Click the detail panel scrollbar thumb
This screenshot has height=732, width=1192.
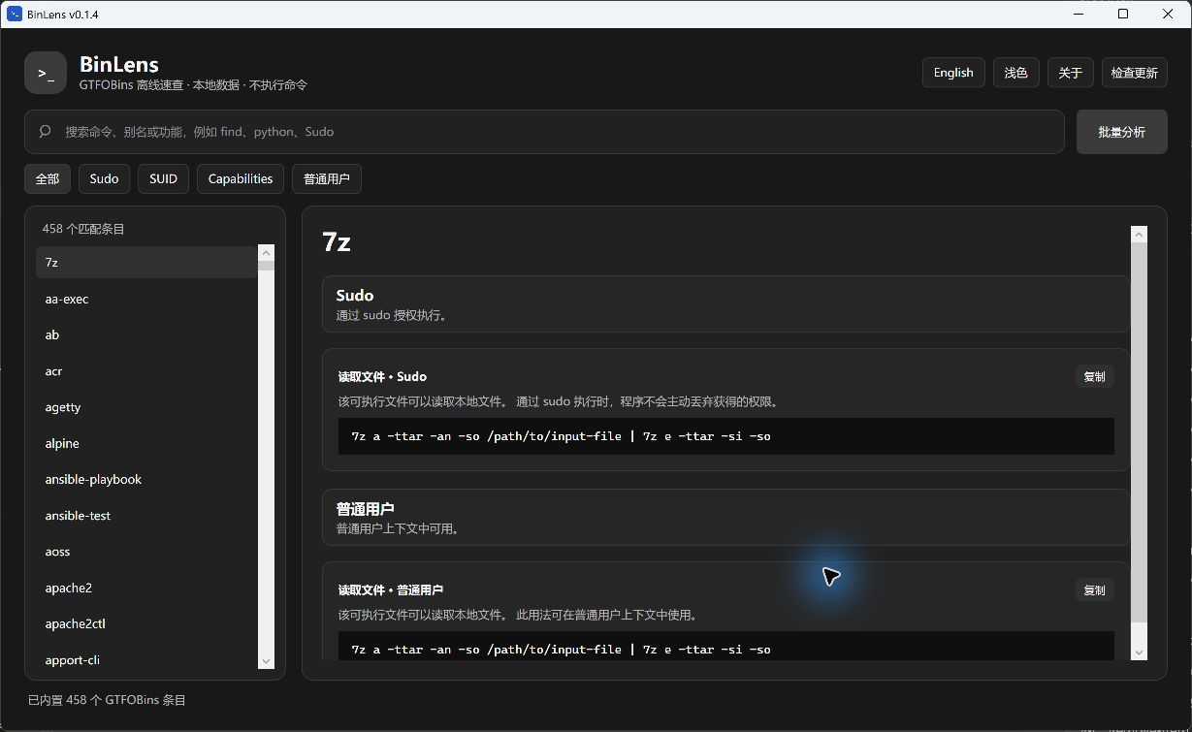tap(1139, 432)
